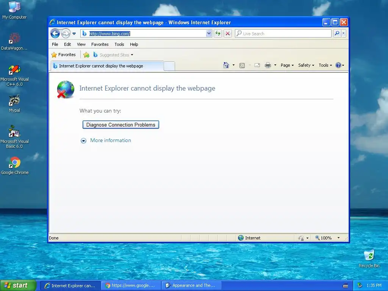Click the window resize grip corner
The width and height of the screenshot is (388, 291).
346,239
